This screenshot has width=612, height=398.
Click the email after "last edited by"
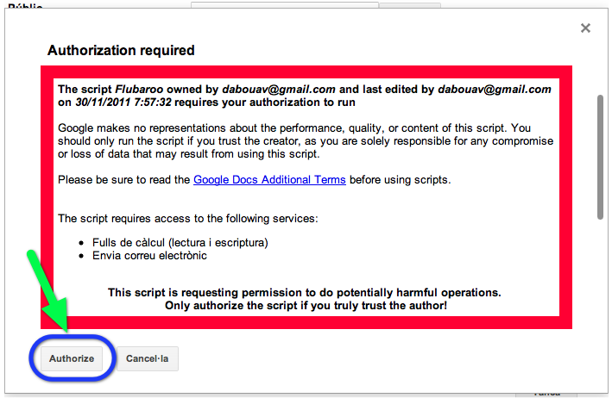click(493, 89)
